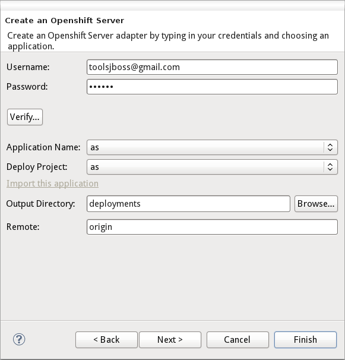The height and width of the screenshot is (360, 345).
Task: Open the Deploy Project combo box showing "as"
Action: [212, 167]
